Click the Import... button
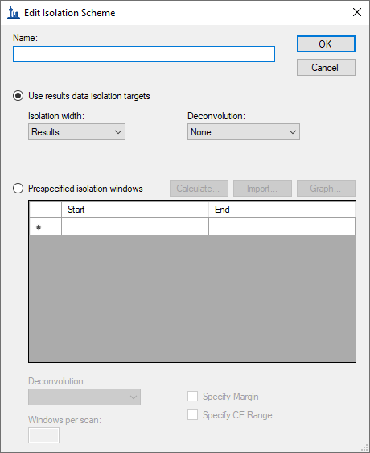The height and width of the screenshot is (453, 370). tap(262, 189)
